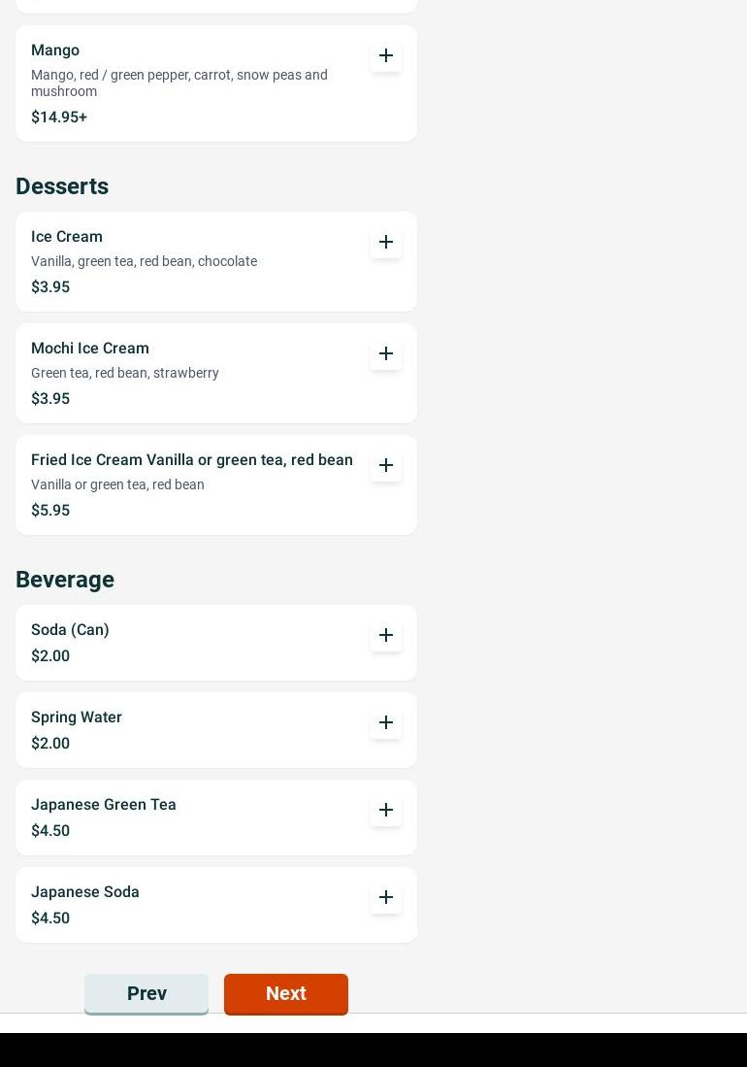This screenshot has height=1067, width=747.
Task: Add Japanese Green Tea to cart
Action: click(386, 811)
